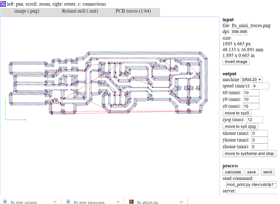Click the save button
The width and height of the screenshot is (280, 204).
click(x=252, y=172)
